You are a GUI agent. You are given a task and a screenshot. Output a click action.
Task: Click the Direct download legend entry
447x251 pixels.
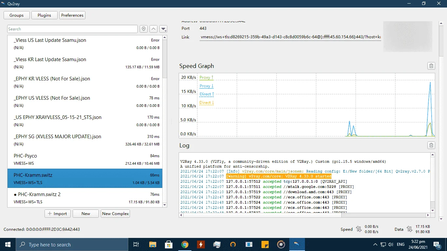(207, 103)
